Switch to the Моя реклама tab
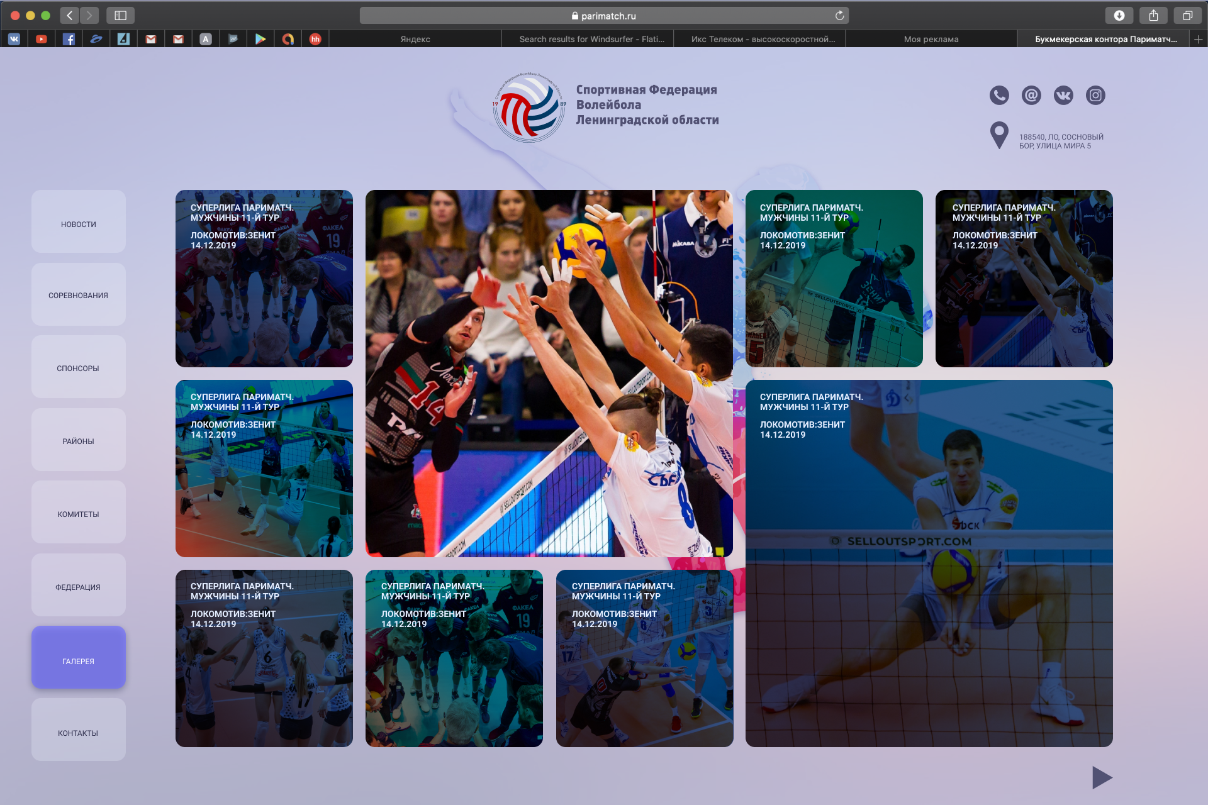The height and width of the screenshot is (805, 1208). point(931,39)
